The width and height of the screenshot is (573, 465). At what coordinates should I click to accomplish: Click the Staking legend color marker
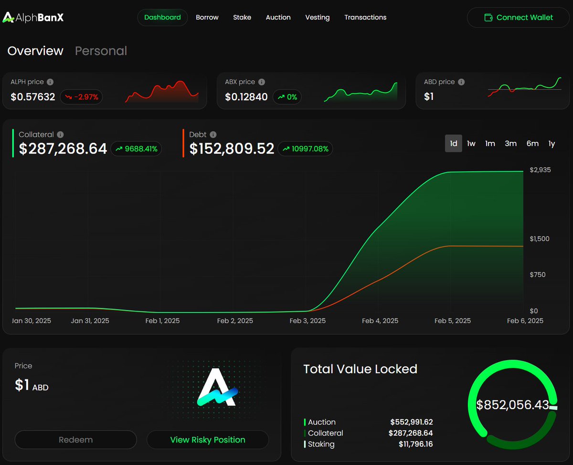coord(305,444)
